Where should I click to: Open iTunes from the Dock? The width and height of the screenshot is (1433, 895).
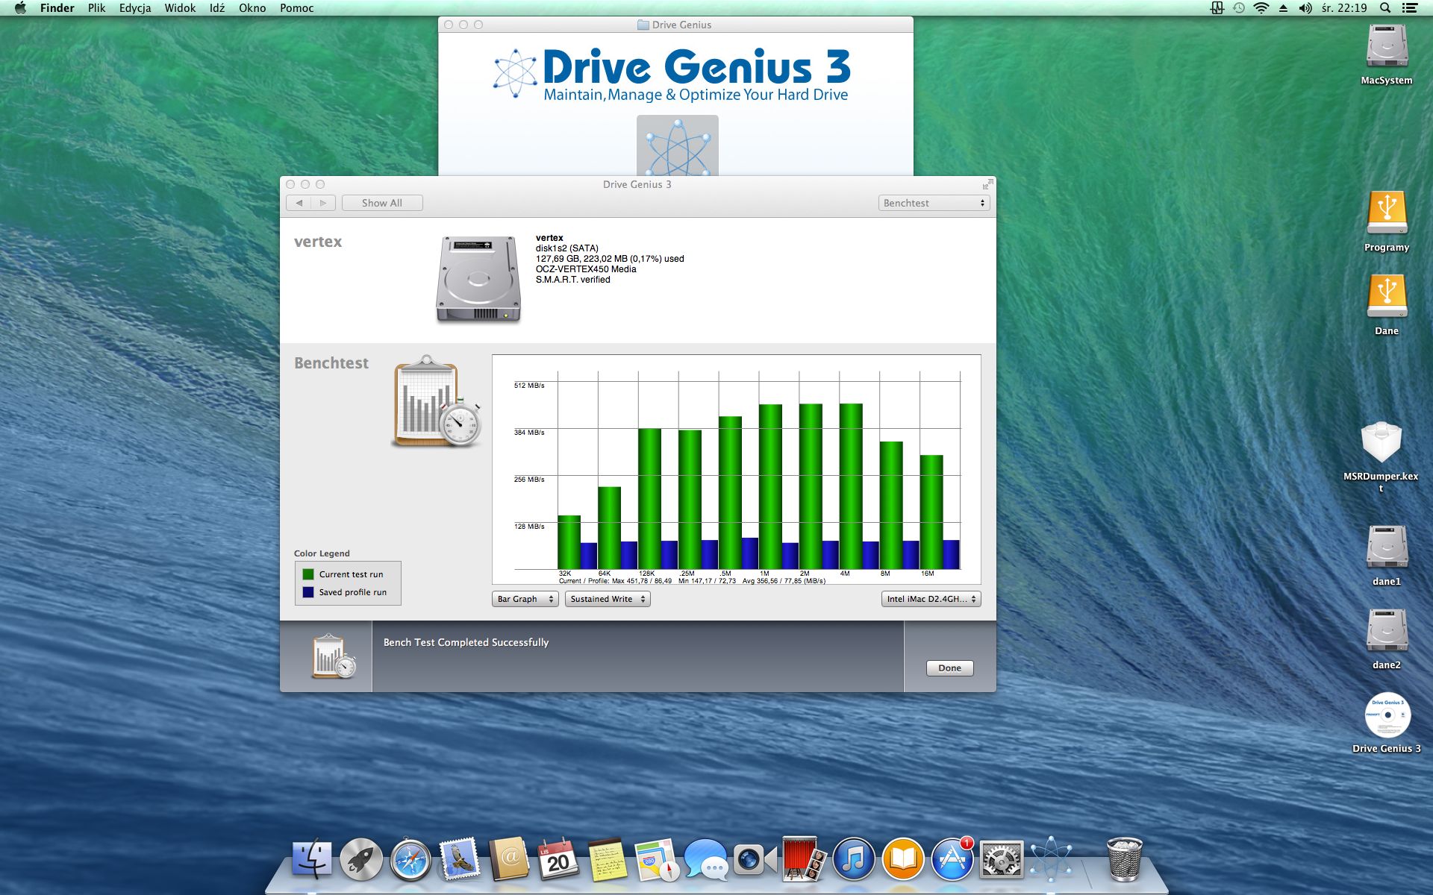click(x=853, y=859)
